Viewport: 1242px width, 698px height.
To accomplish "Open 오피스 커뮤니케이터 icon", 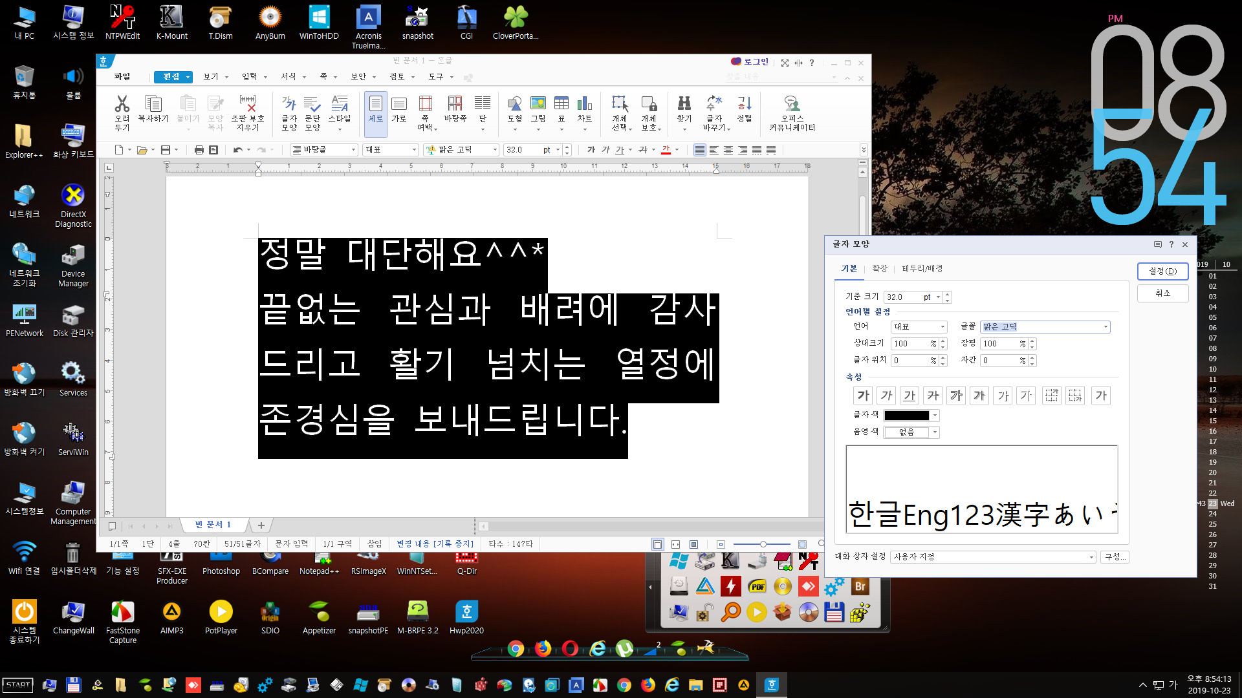I will 792,113.
